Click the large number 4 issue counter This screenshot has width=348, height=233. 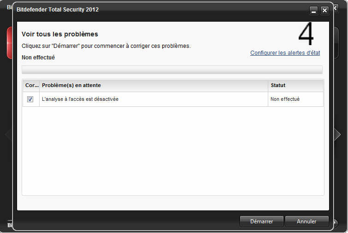coord(306,33)
